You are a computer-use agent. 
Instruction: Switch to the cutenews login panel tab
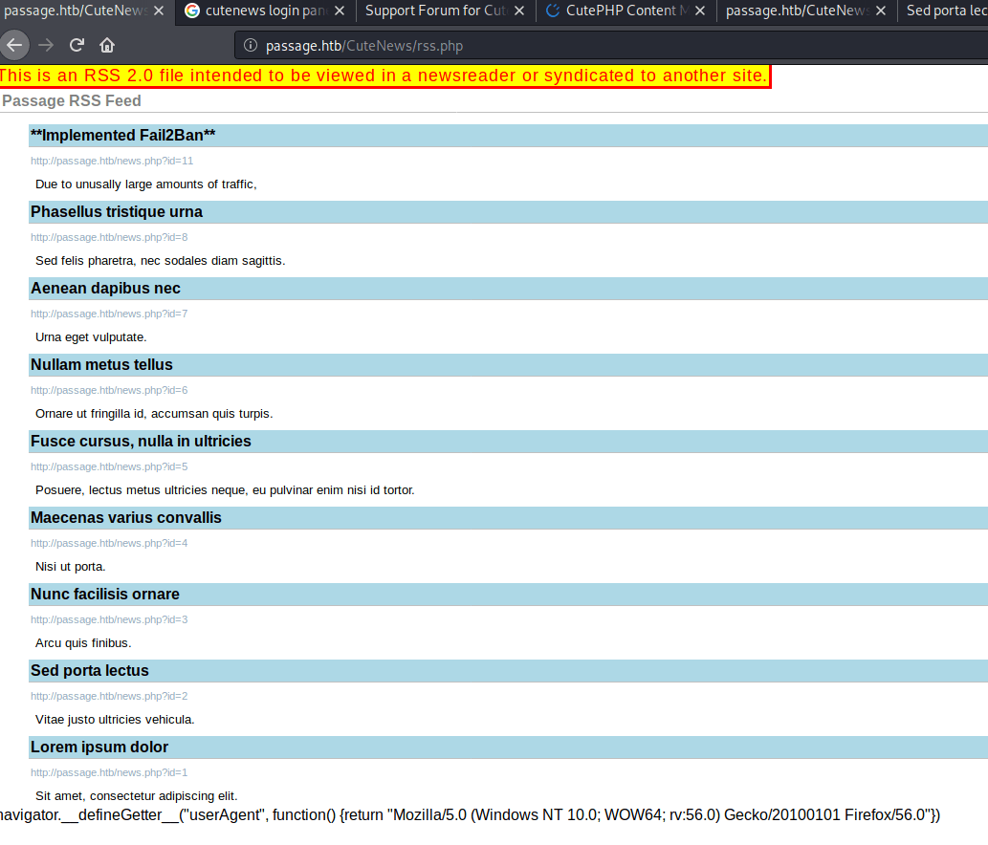265,11
